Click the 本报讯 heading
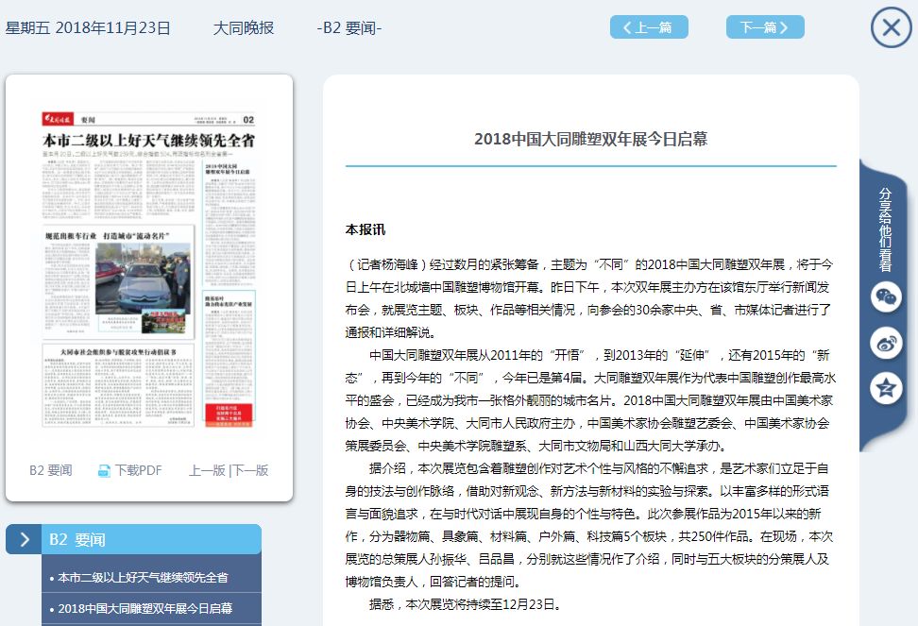918x626 pixels. pyautogui.click(x=365, y=230)
